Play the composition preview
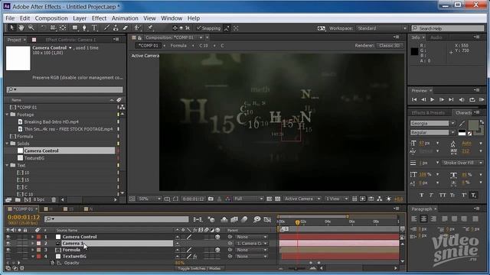Image resolution: width=490 pixels, height=275 pixels. [x=432, y=100]
